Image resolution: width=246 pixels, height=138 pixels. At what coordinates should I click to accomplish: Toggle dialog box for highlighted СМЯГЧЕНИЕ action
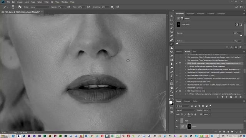pos(180,63)
